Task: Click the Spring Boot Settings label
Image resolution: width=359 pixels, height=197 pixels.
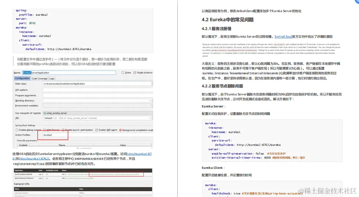Action: pyautogui.click(x=25, y=125)
